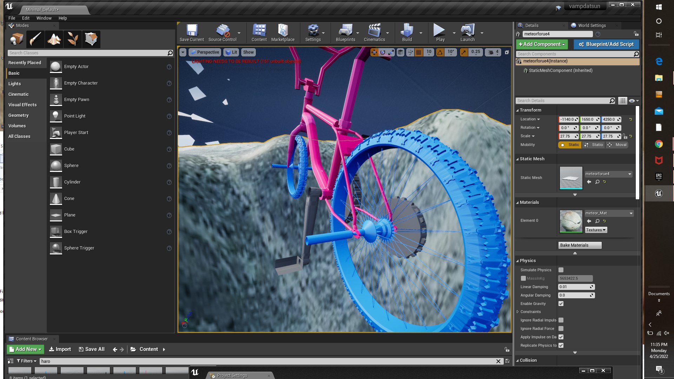Open Source Control from the toolbar
The width and height of the screenshot is (674, 379).
tap(223, 33)
